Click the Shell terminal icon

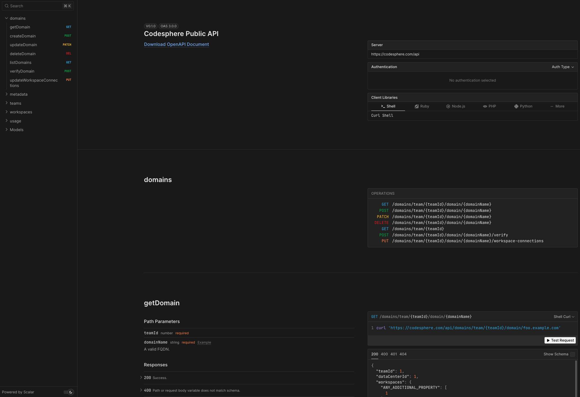tap(383, 106)
